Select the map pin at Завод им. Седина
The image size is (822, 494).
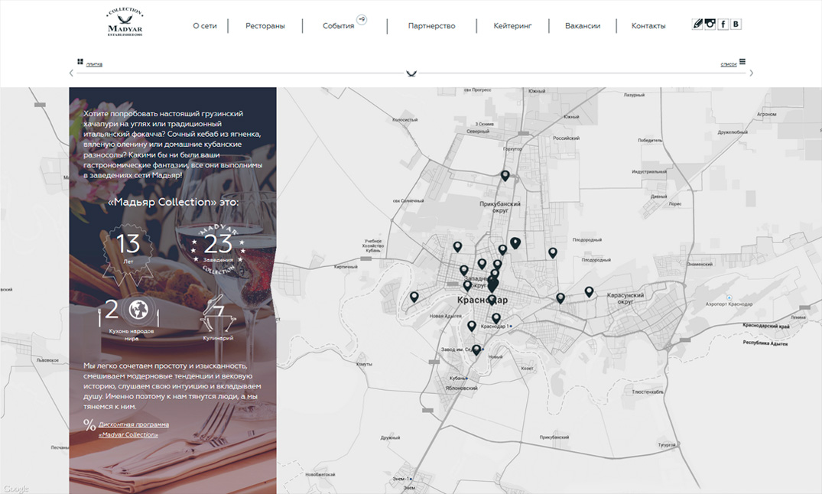click(476, 349)
